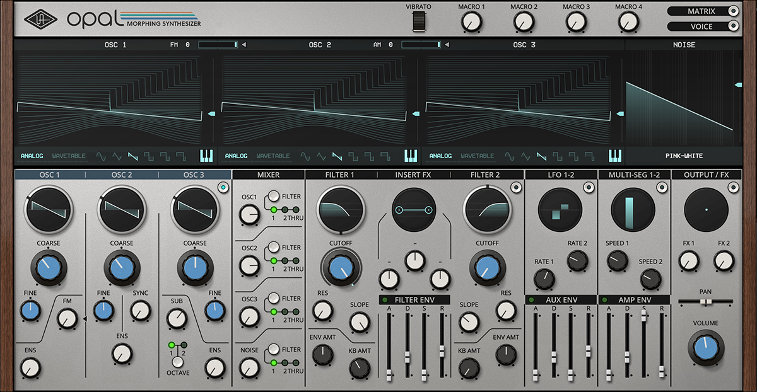Click the Vibrato wheel
Screen dimensions: 757x392
tap(418, 22)
